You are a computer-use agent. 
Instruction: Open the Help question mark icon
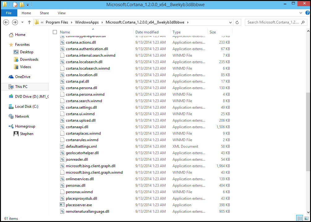click(307, 13)
